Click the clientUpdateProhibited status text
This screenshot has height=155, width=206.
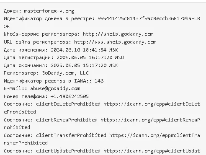pyautogui.click(x=68, y=151)
